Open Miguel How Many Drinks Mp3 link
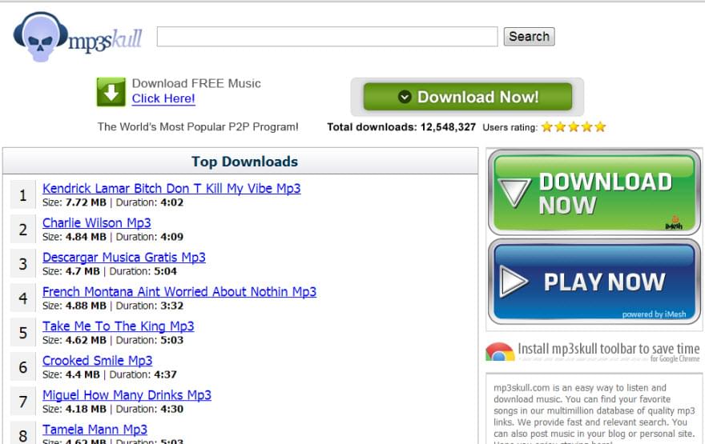 tap(127, 395)
